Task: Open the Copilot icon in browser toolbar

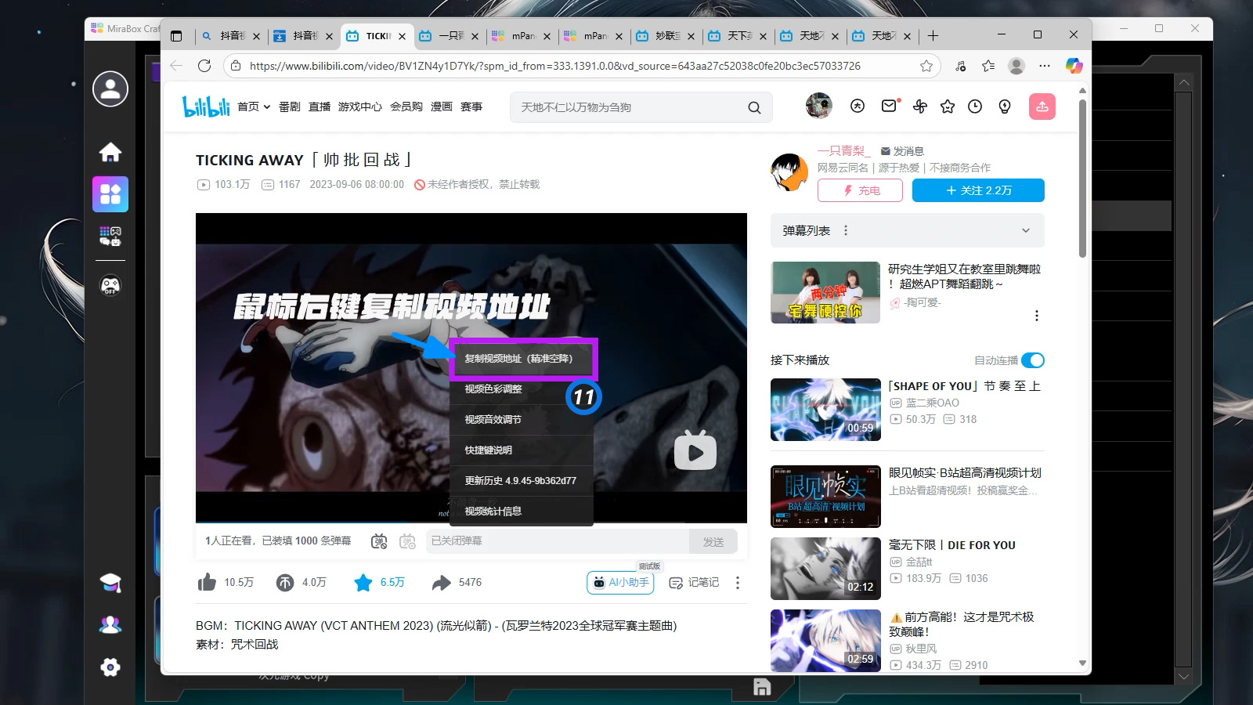Action: point(1074,66)
